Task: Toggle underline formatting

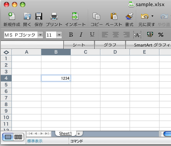Action: pos(92,35)
